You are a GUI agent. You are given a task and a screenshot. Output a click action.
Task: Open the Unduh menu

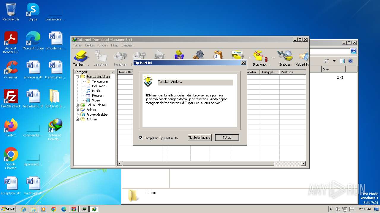[x=103, y=45]
